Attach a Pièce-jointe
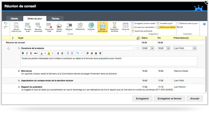The width and height of the screenshot is (209, 115). (x=80, y=26)
